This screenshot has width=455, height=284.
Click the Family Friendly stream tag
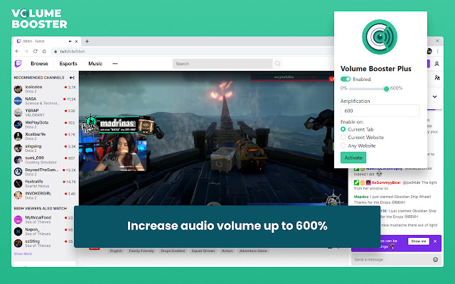[x=141, y=251]
